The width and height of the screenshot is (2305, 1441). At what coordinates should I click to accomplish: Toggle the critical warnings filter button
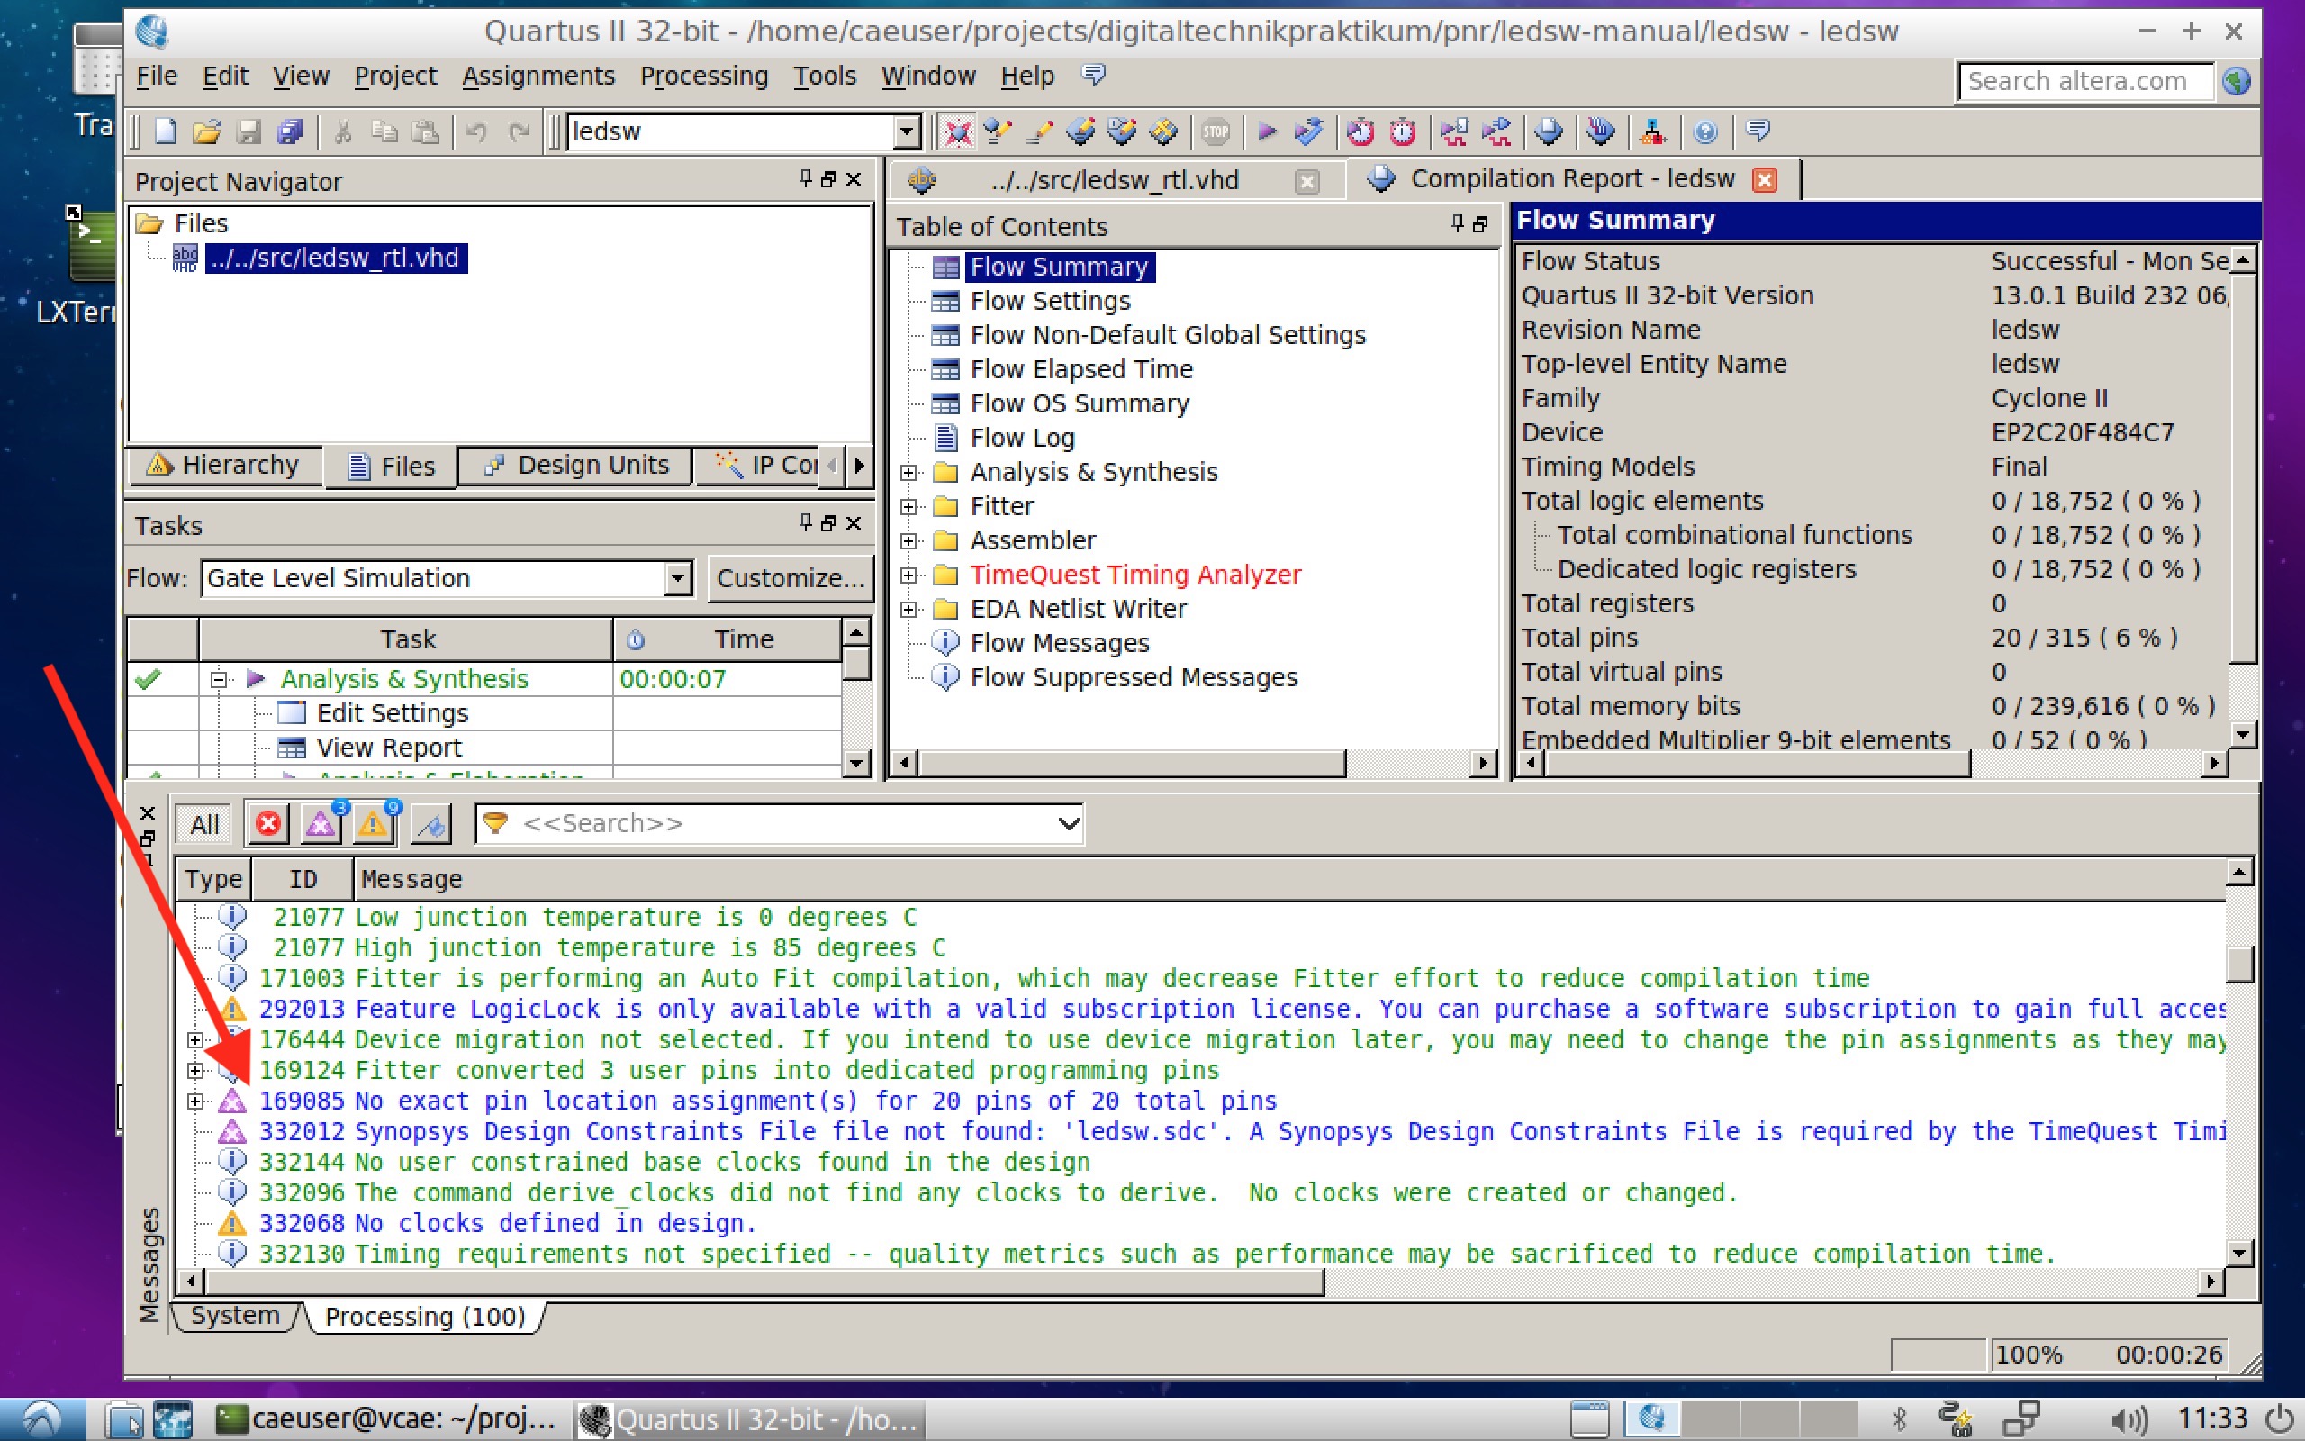[x=321, y=823]
